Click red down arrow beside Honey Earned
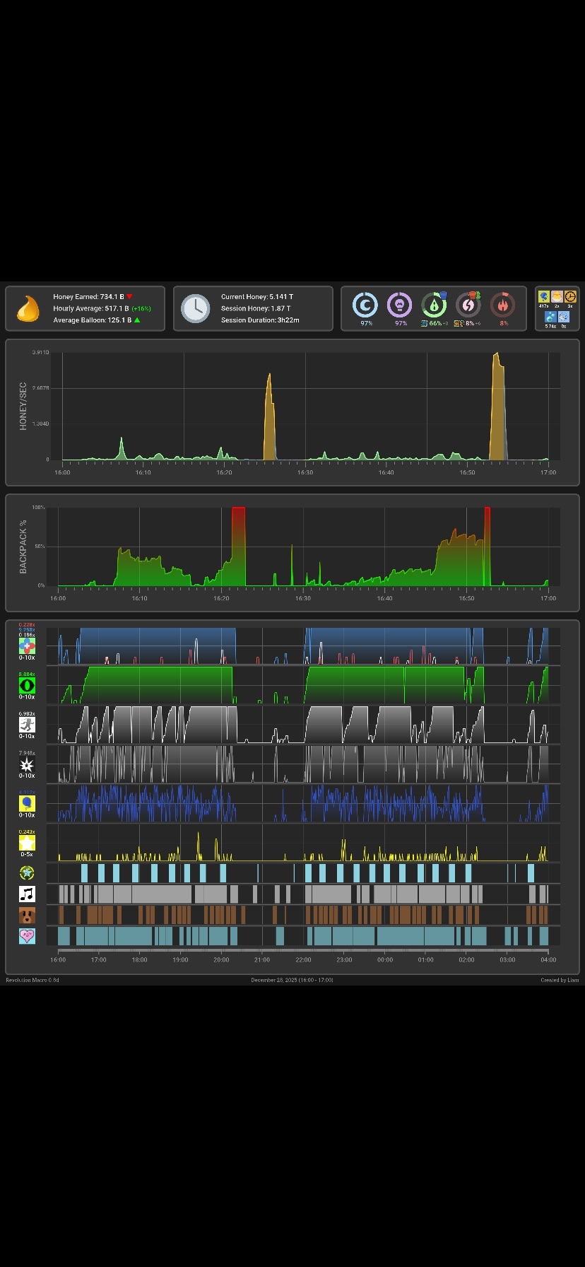 tap(129, 297)
